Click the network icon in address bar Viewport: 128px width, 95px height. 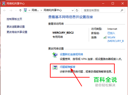25,10
